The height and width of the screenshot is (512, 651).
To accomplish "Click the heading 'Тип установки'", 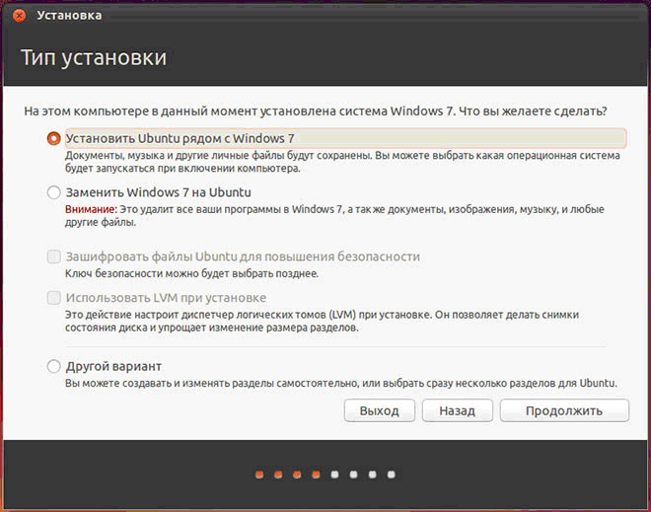I will [94, 58].
